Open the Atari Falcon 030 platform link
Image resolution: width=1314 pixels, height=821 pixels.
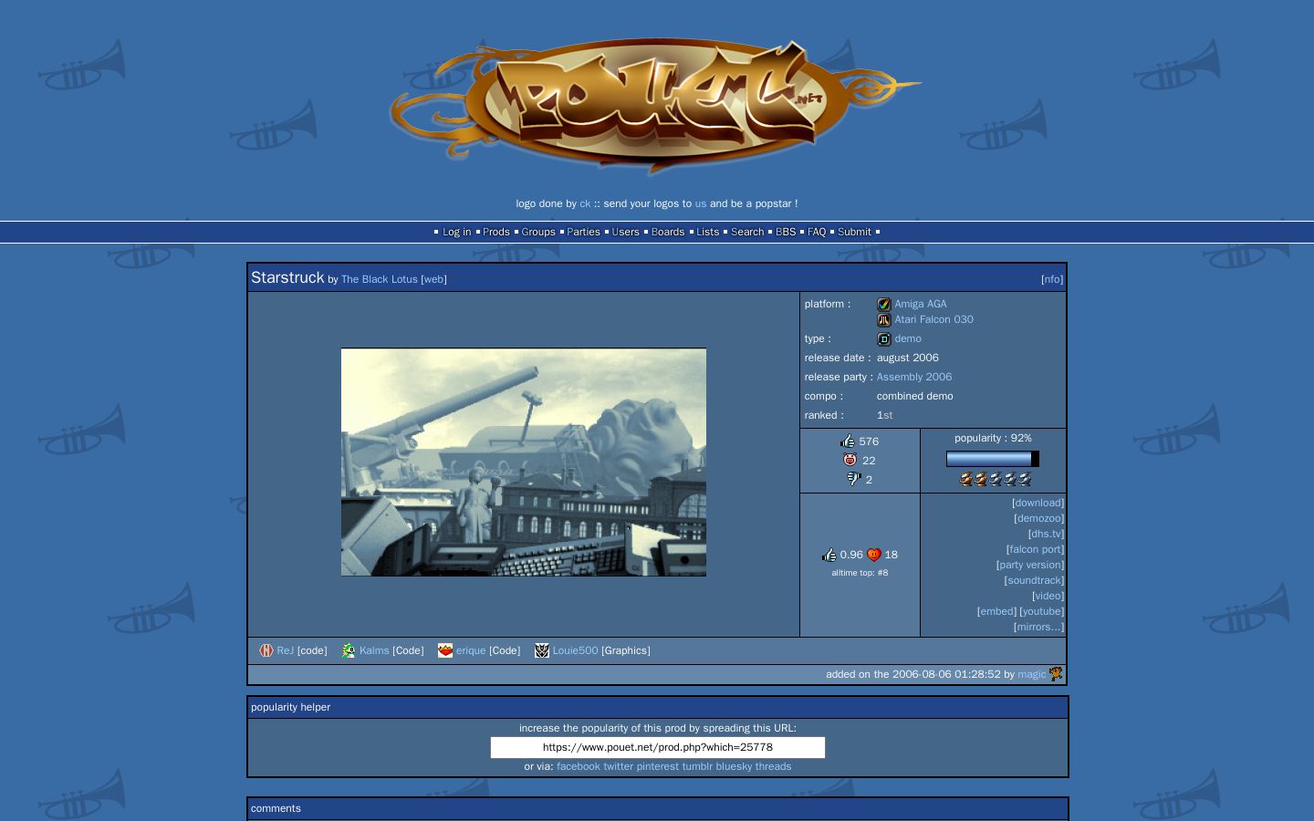933,319
